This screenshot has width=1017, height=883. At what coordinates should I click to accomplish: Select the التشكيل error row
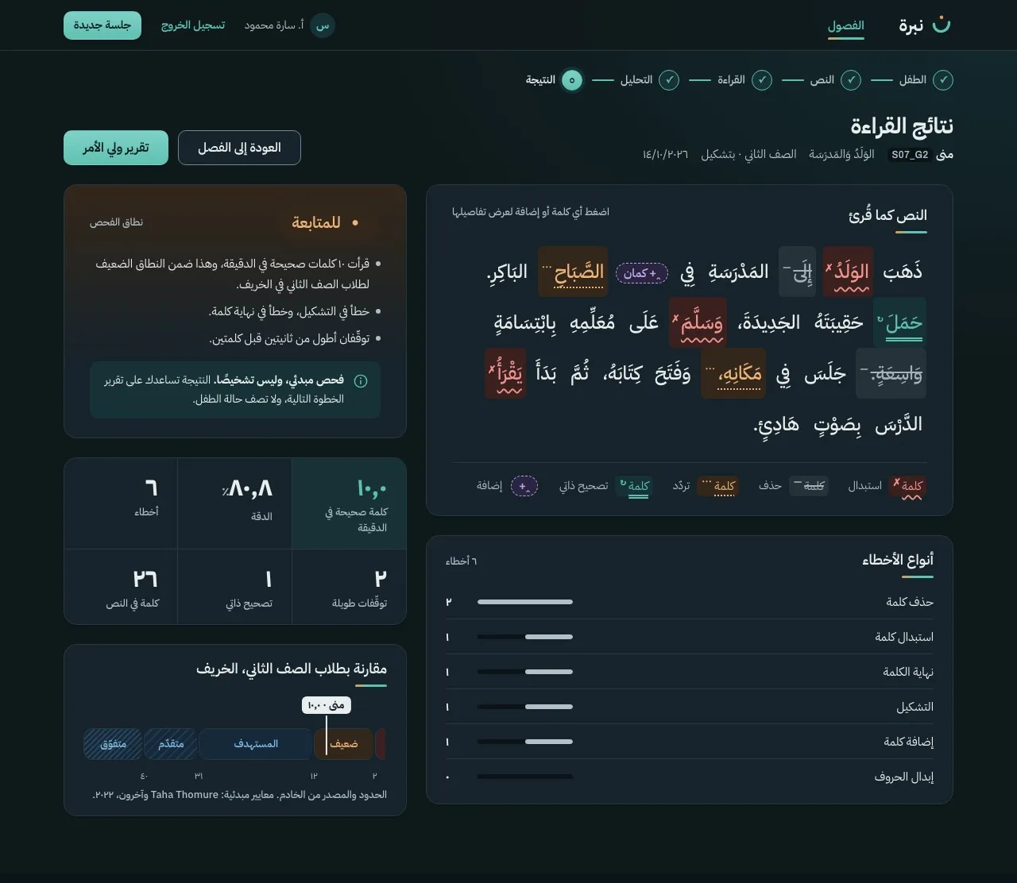click(x=690, y=707)
